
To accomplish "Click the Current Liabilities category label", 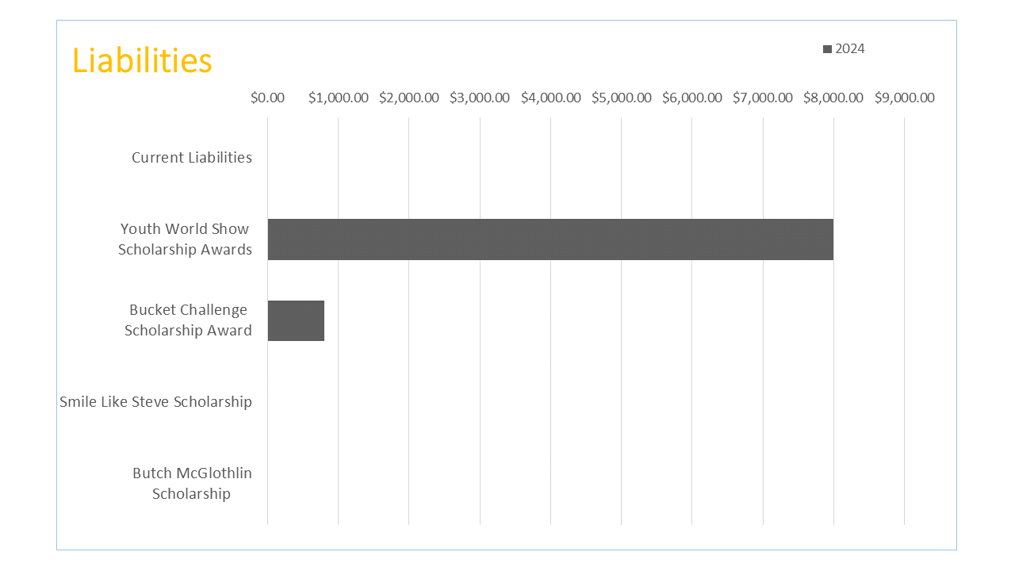I will click(x=192, y=158).
